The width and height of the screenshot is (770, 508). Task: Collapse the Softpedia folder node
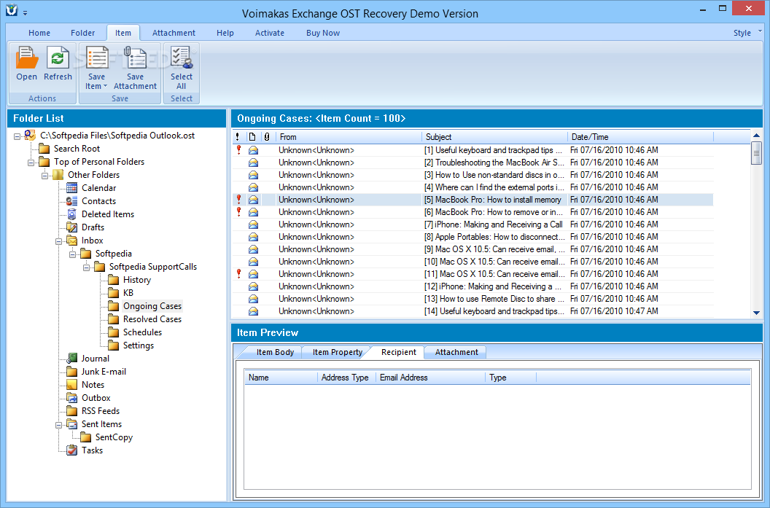click(72, 254)
